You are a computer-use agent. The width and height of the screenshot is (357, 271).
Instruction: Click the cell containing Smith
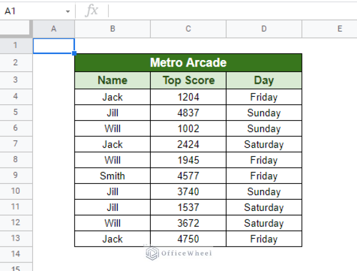pyautogui.click(x=113, y=176)
